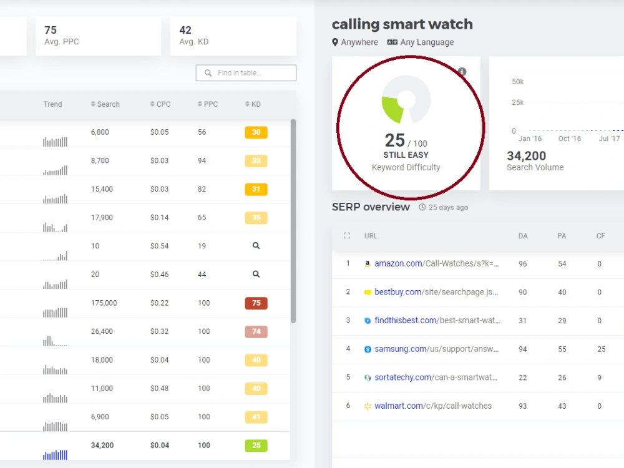Screen dimensions: 624x468
Task: Open the amazon.com Call-Watches result
Action: click(x=436, y=263)
